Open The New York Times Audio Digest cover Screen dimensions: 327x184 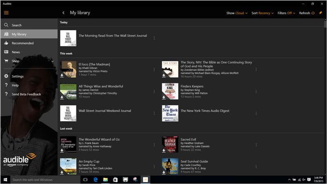point(170,113)
